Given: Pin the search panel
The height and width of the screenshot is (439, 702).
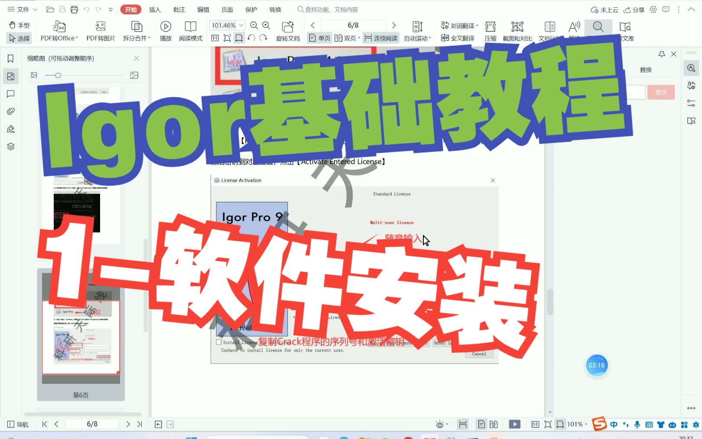Looking at the screenshot, I should point(662,54).
